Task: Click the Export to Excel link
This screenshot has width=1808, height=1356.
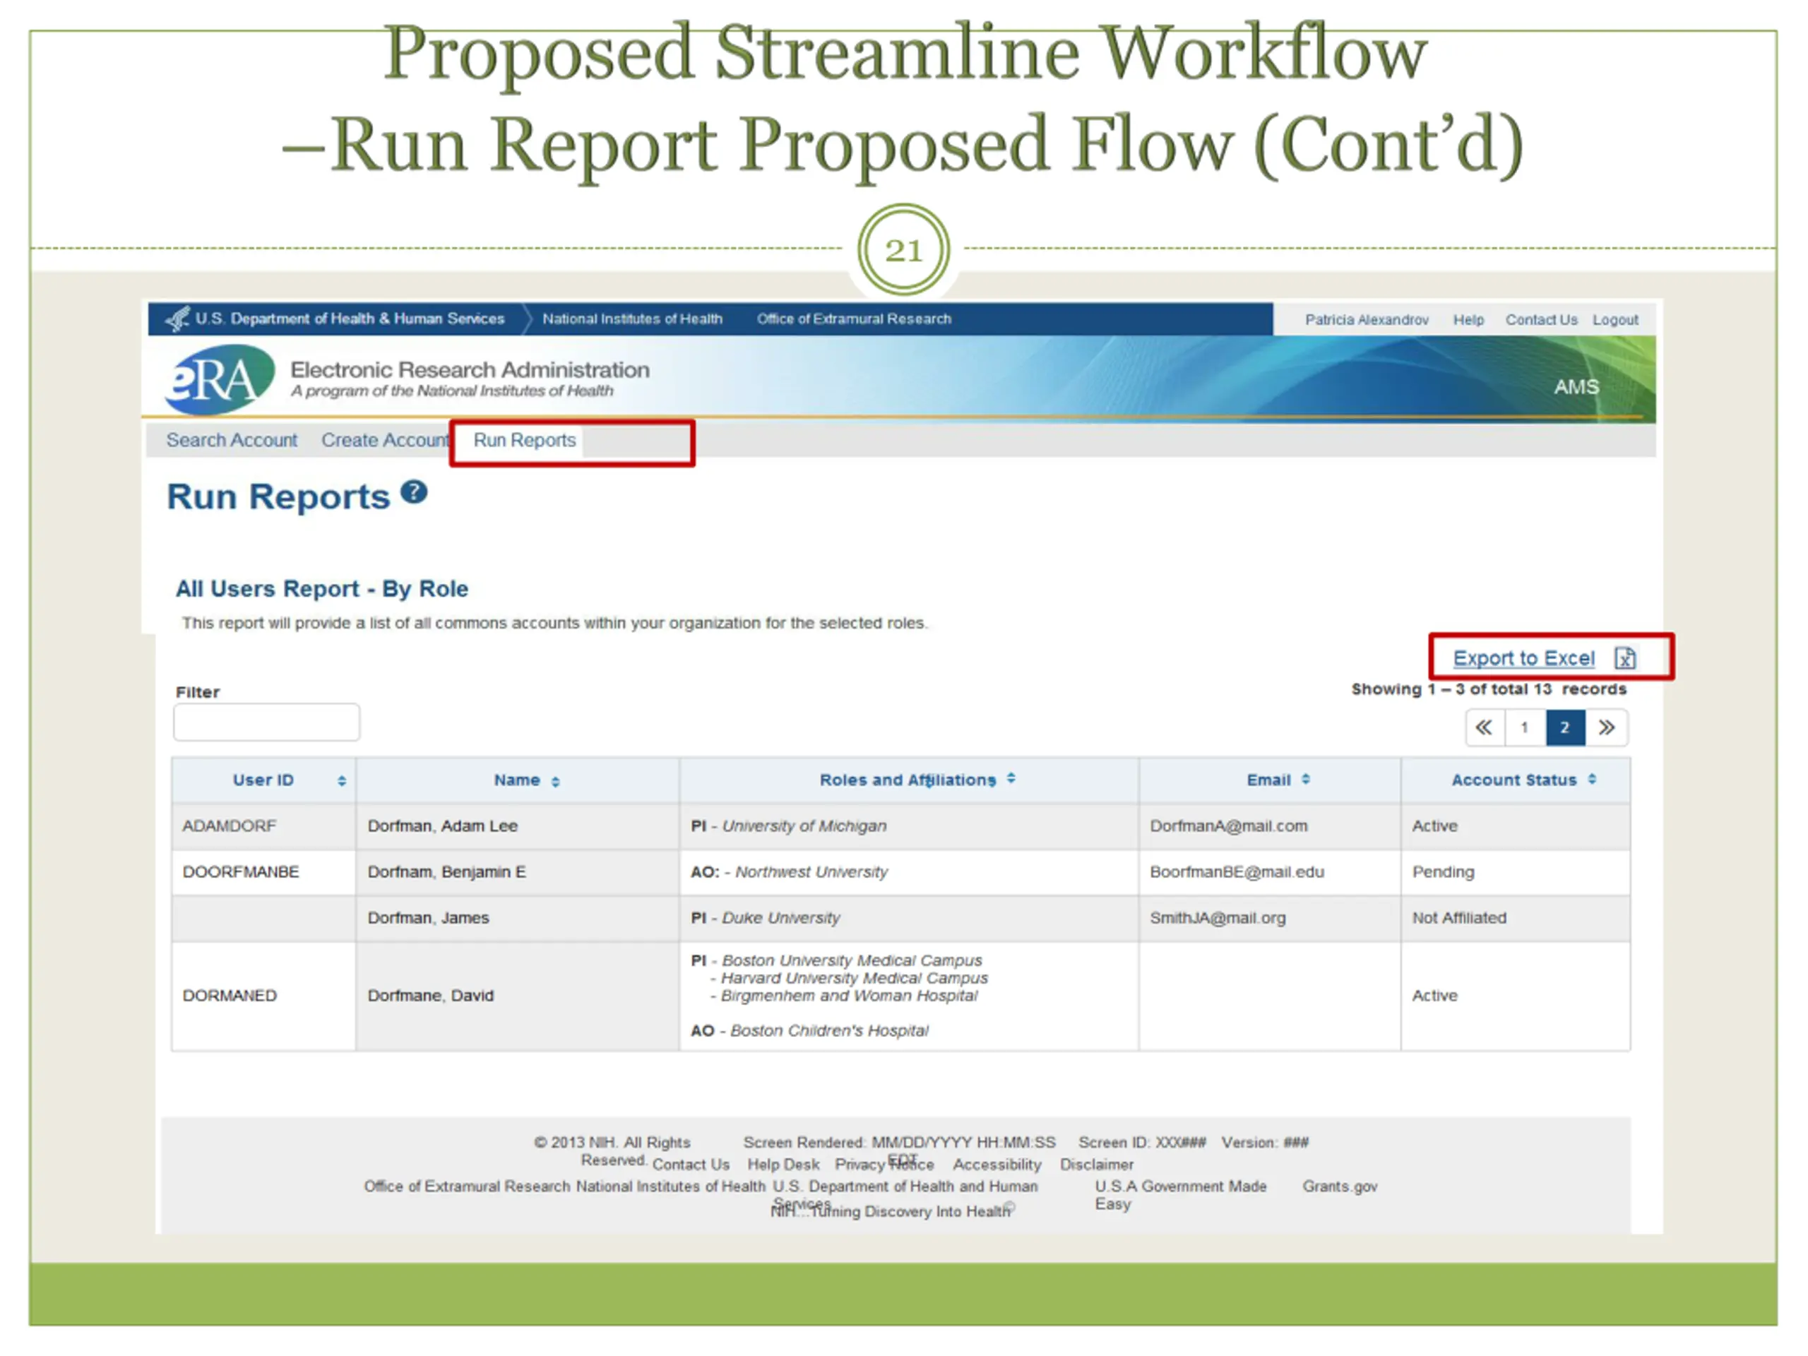Action: click(1523, 658)
